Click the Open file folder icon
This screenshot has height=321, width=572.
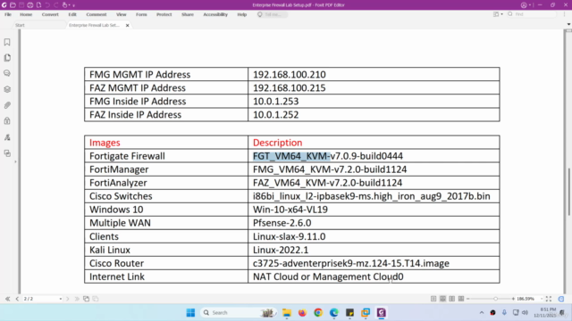pyautogui.click(x=13, y=5)
